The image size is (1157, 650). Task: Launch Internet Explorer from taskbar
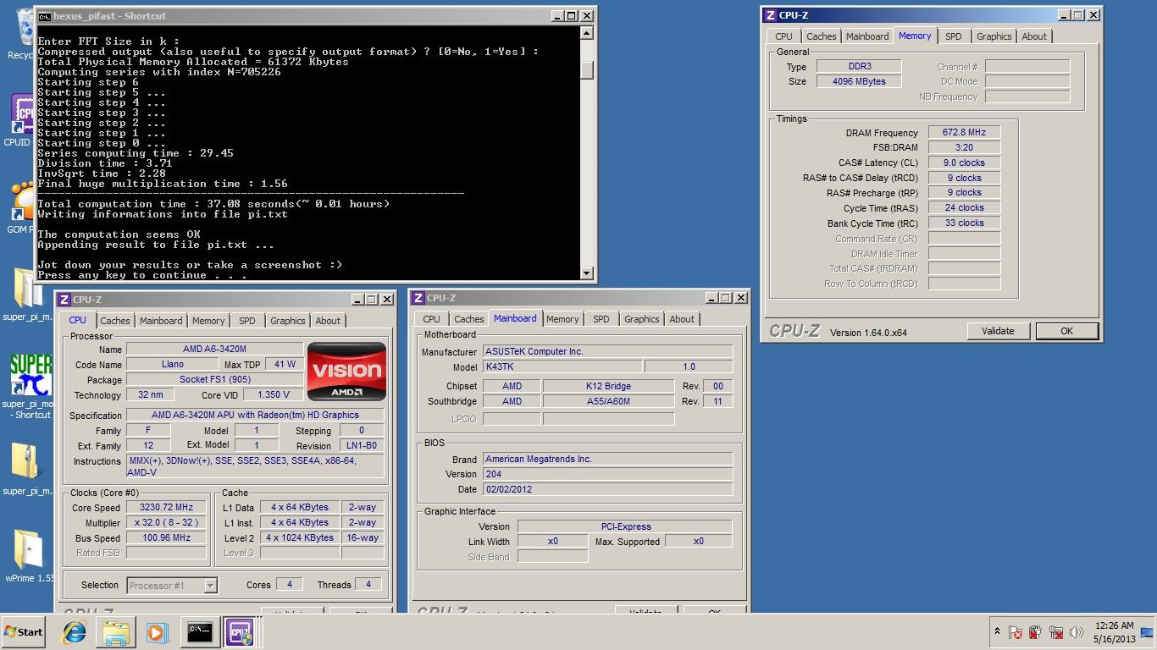(75, 632)
